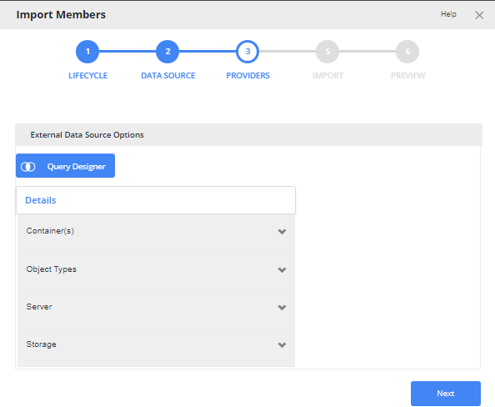Open the Query Designer button
Image resolution: width=495 pixels, height=407 pixels.
click(65, 166)
